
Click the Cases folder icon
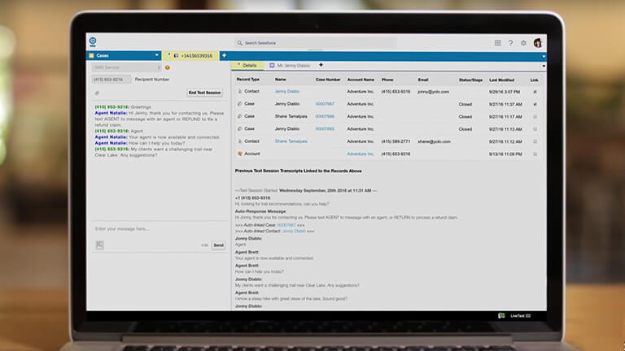pos(92,56)
